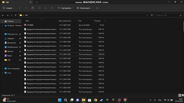Click the search magnifier icon in search box
The height and width of the screenshot is (103, 184).
click(180, 15)
